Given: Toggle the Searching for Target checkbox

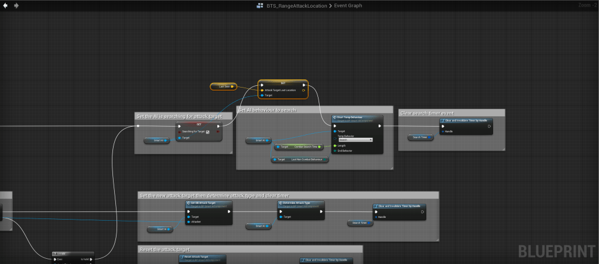Looking at the screenshot, I should point(207,131).
